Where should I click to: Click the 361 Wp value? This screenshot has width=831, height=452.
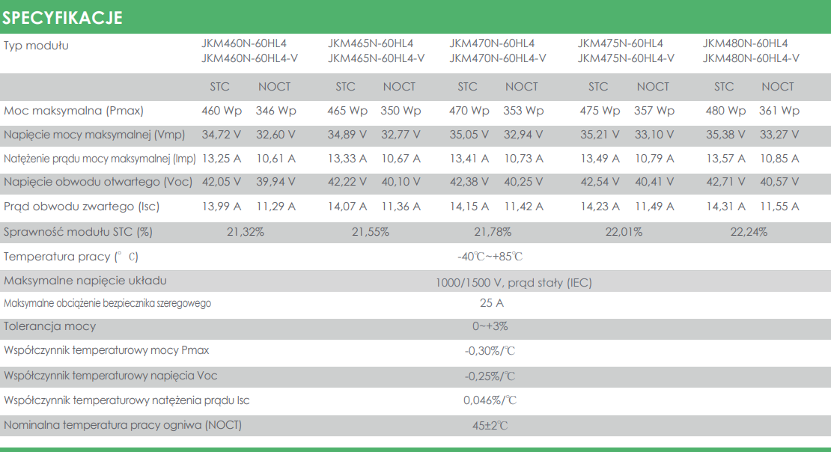[779, 111]
